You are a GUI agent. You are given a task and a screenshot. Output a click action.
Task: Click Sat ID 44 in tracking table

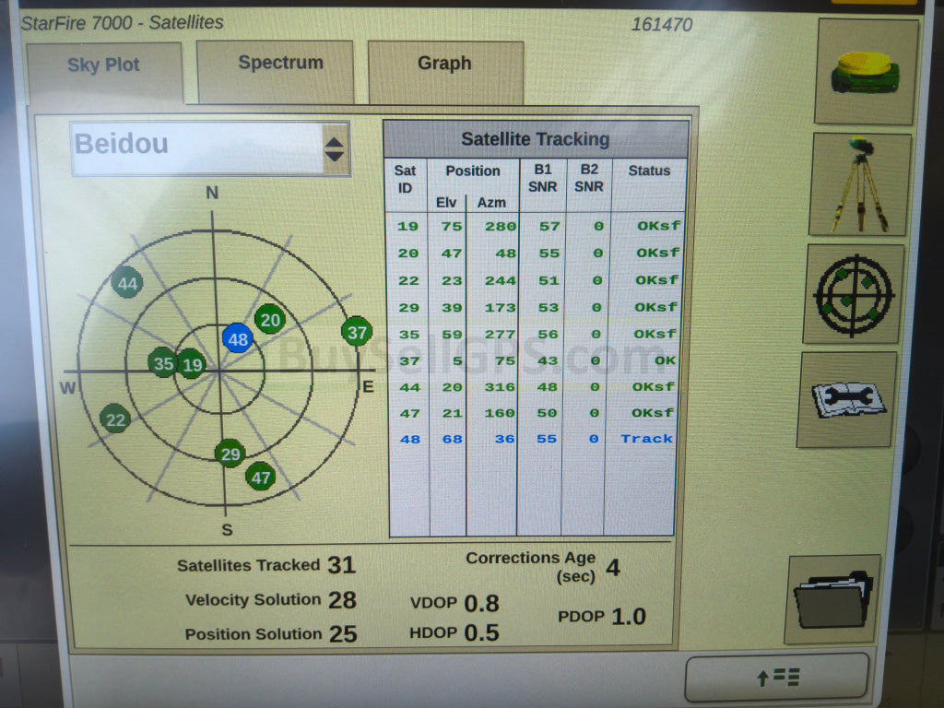pyautogui.click(x=410, y=387)
